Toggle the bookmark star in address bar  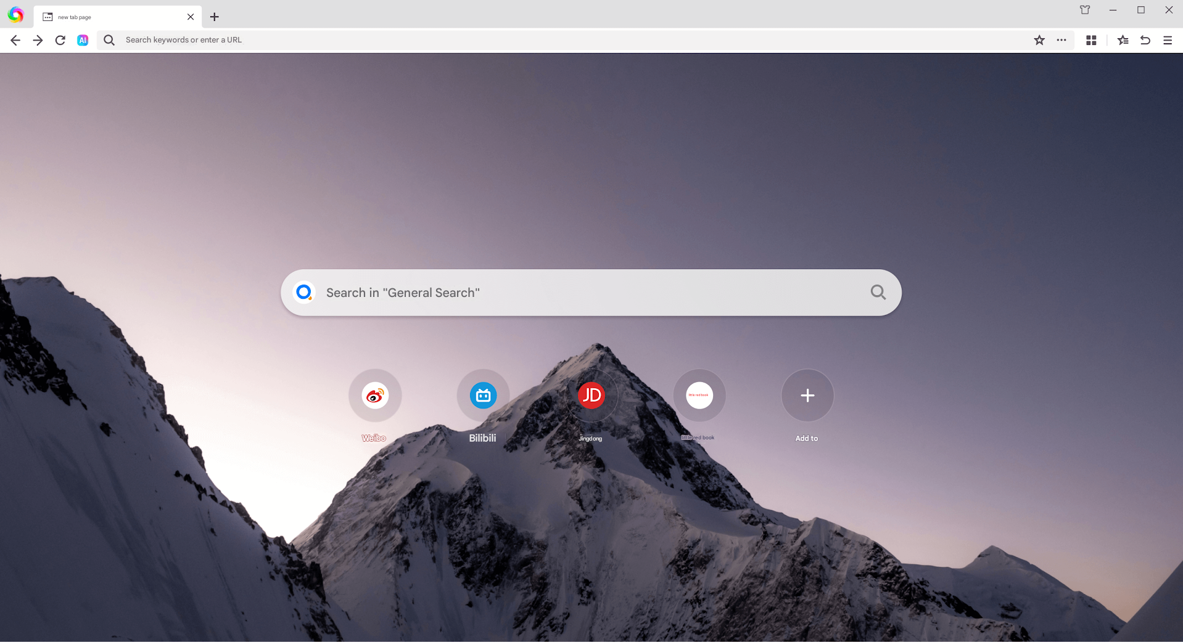[x=1039, y=40]
